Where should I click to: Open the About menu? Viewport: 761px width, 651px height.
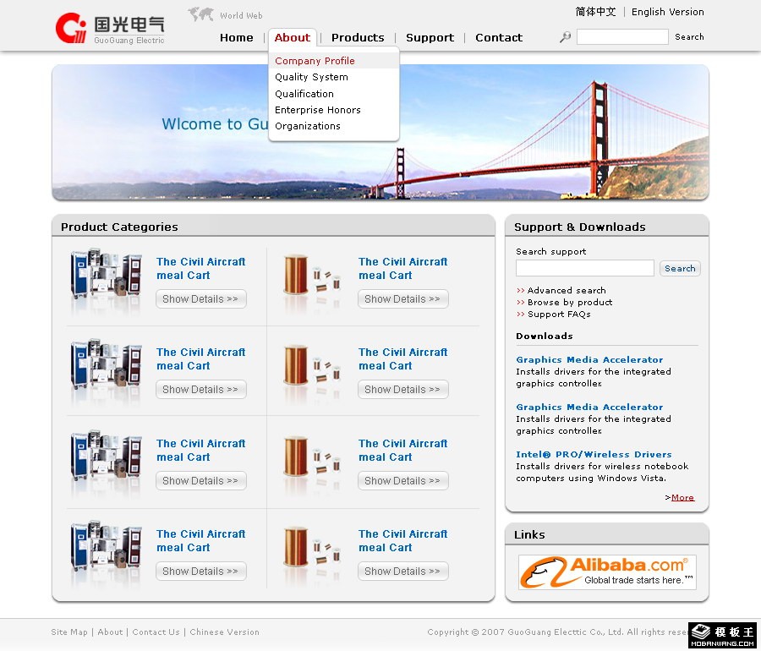[293, 37]
